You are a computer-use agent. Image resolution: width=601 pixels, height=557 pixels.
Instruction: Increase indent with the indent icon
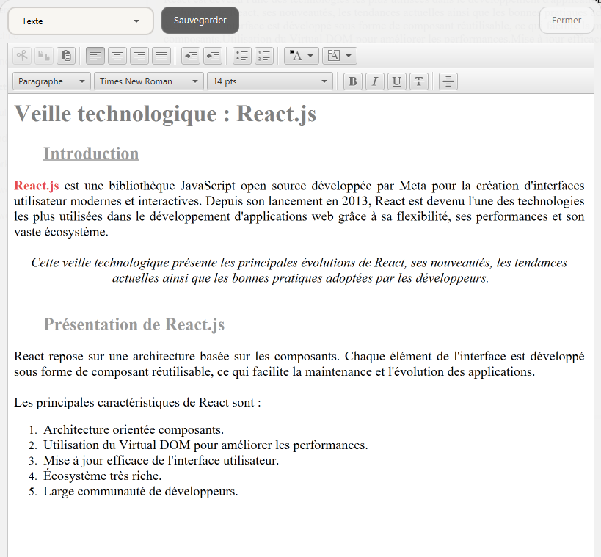tap(213, 56)
